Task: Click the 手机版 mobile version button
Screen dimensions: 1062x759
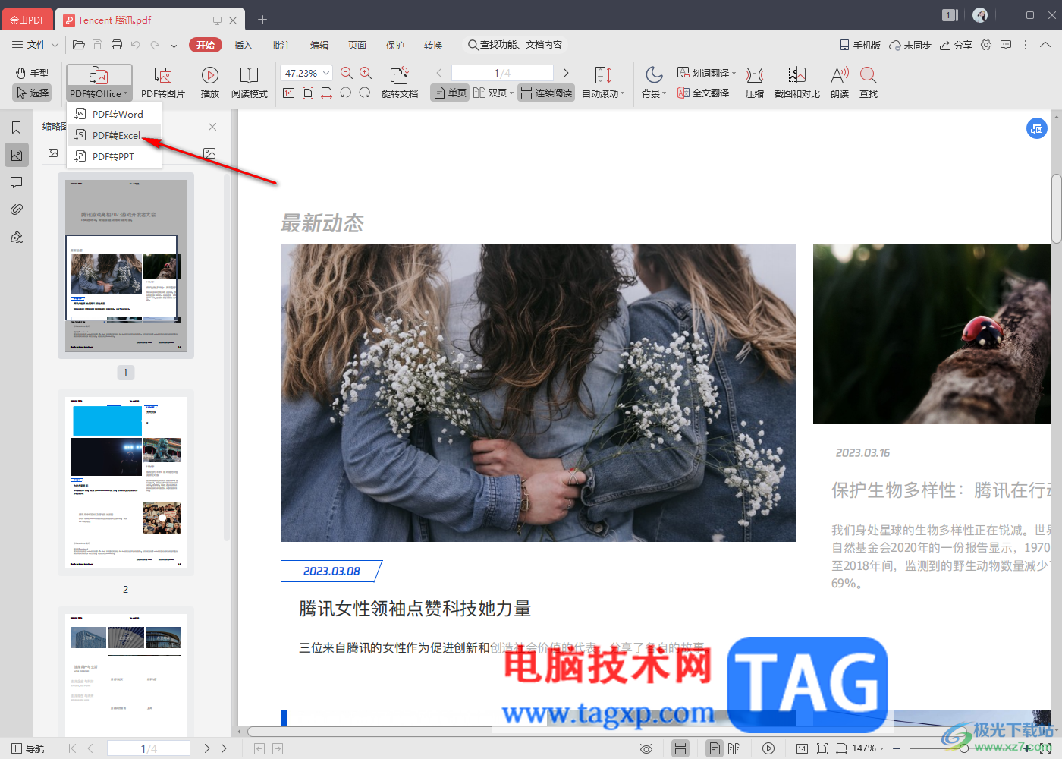Action: [860, 45]
